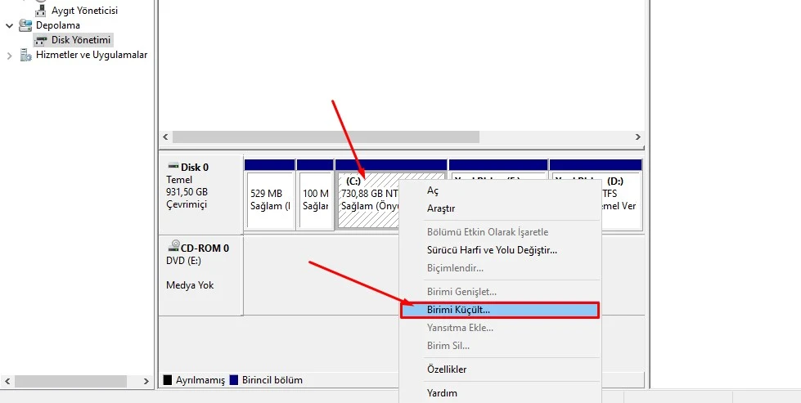Click the volume list scroll right arrow
Viewport: 801px width, 403px height.
point(637,137)
